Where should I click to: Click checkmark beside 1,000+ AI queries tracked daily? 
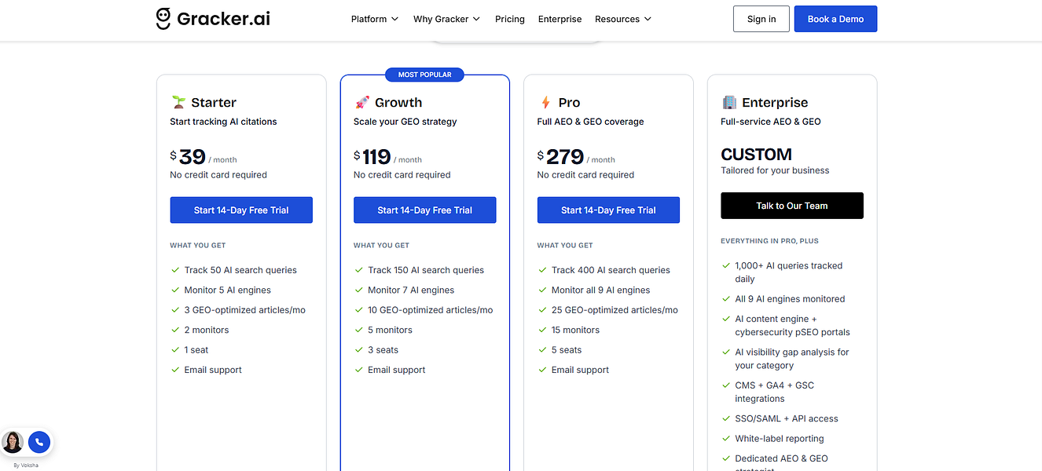[727, 266]
